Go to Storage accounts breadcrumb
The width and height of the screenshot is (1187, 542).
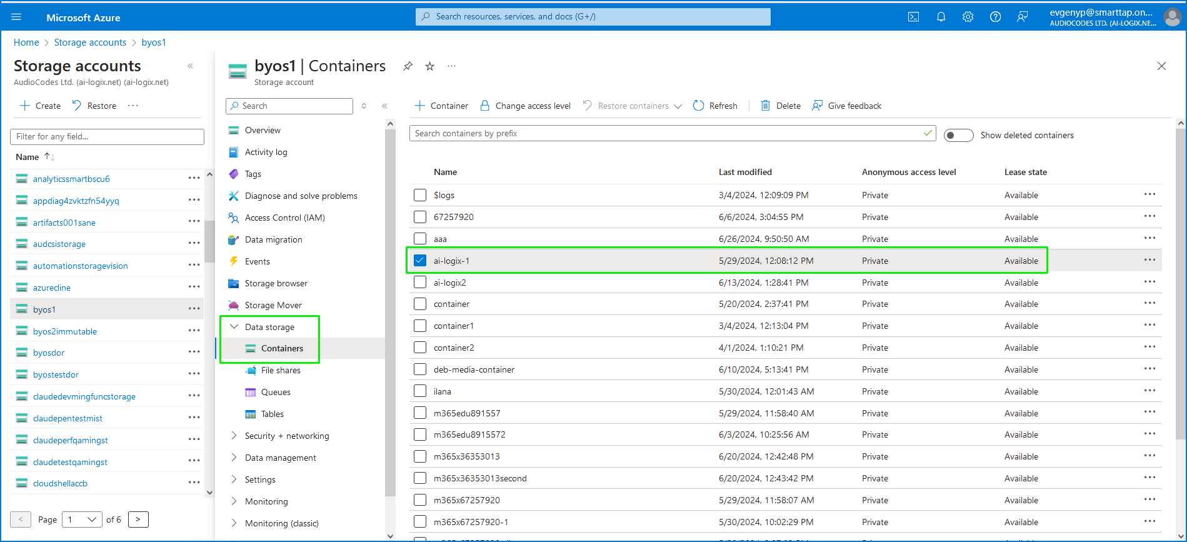(x=90, y=43)
